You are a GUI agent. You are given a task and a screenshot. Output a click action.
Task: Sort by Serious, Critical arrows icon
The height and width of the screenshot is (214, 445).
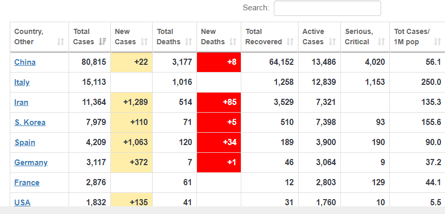(x=382, y=42)
